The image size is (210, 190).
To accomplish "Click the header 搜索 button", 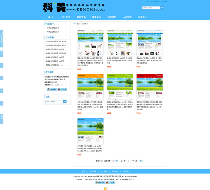I will (162, 8).
